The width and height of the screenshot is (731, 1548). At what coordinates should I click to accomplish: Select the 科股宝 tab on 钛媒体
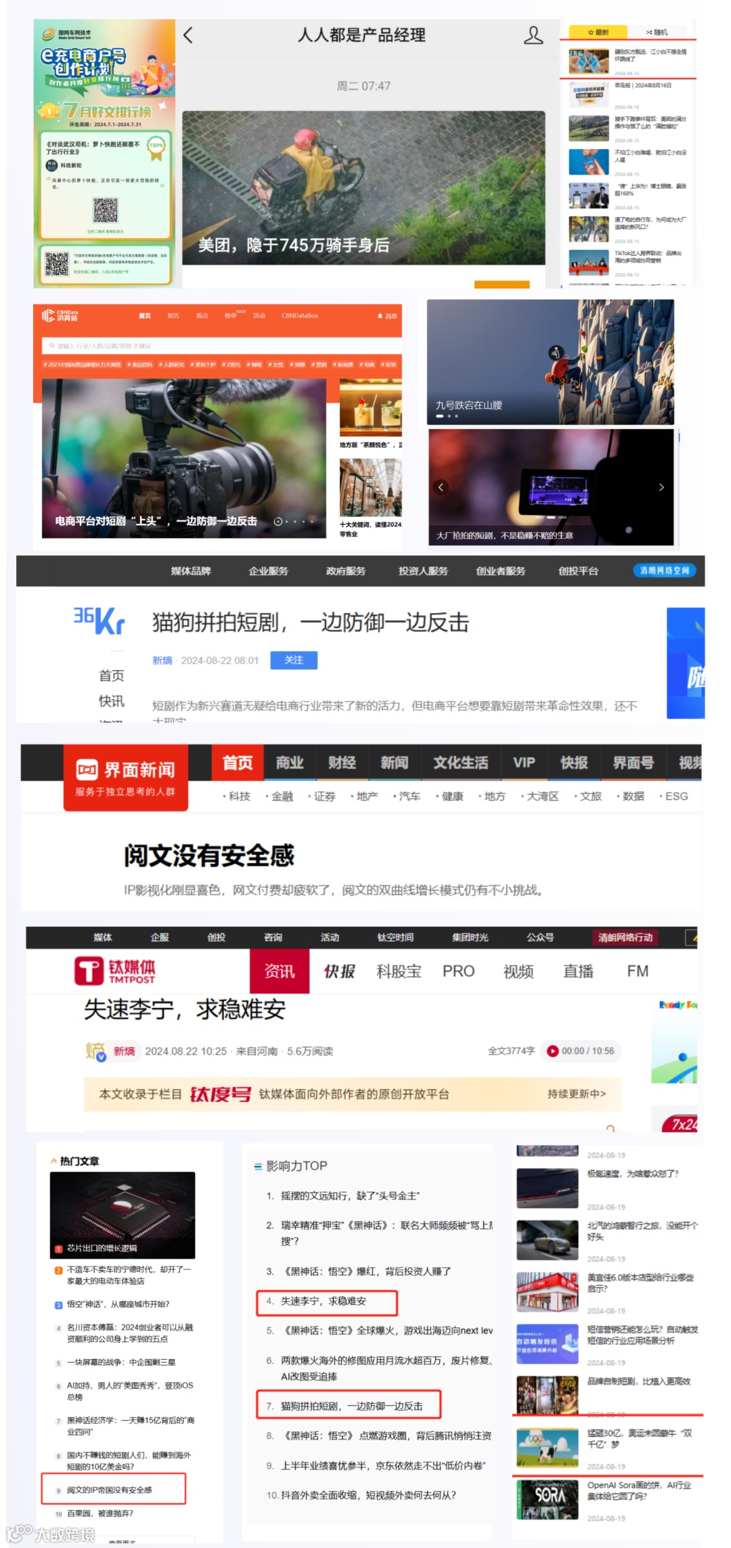(x=399, y=971)
